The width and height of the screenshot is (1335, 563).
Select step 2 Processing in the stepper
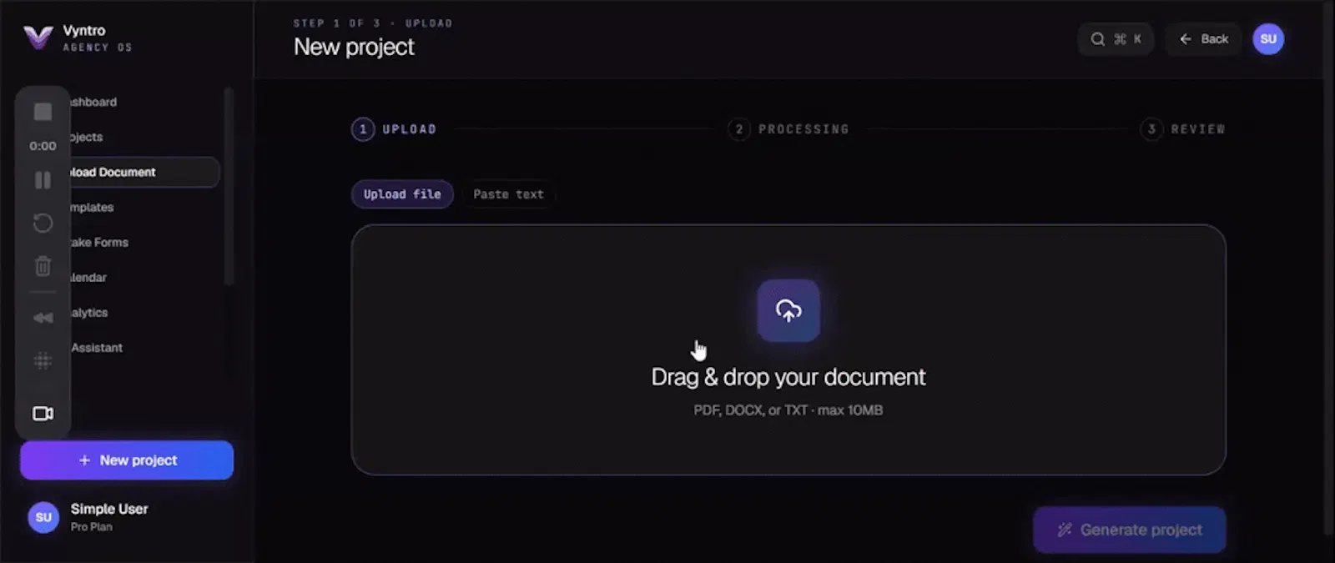click(x=788, y=129)
